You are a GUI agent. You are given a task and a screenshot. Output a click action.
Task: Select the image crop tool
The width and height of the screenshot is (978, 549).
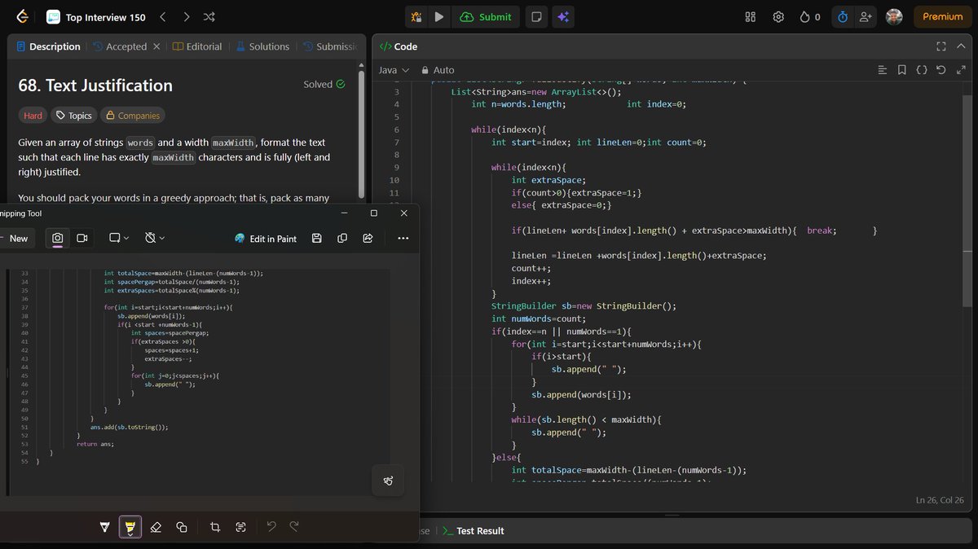(x=215, y=527)
